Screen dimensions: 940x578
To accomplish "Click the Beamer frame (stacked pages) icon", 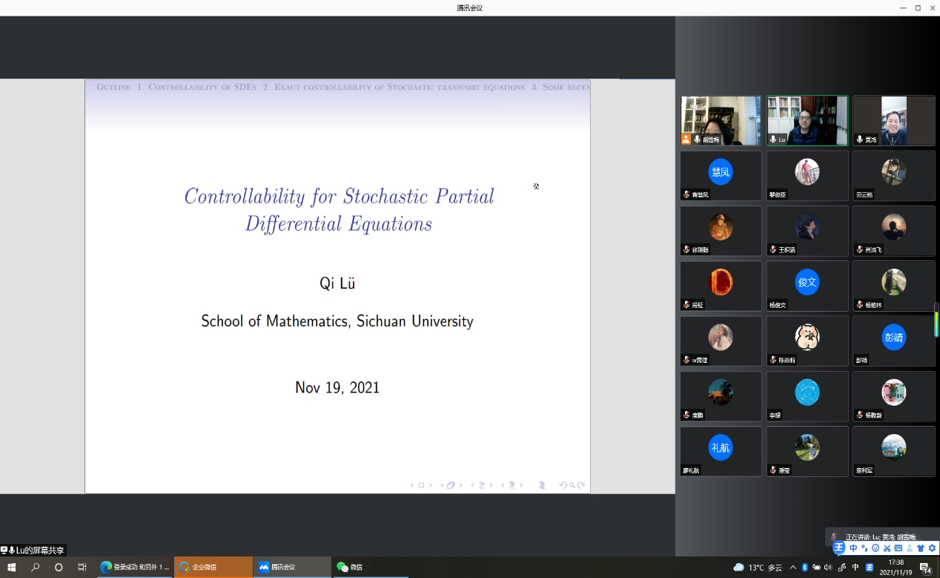I will point(451,485).
